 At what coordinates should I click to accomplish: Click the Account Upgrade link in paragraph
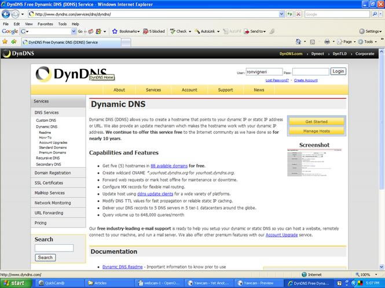coord(281,235)
